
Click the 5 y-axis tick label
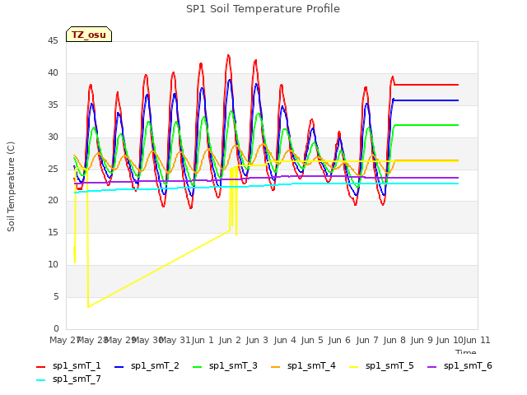pos(56,296)
